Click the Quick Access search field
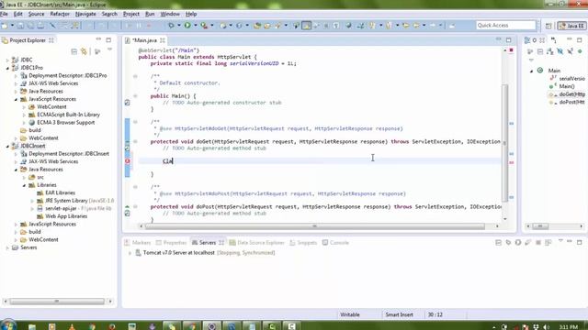The height and width of the screenshot is (330, 588). pos(505,25)
